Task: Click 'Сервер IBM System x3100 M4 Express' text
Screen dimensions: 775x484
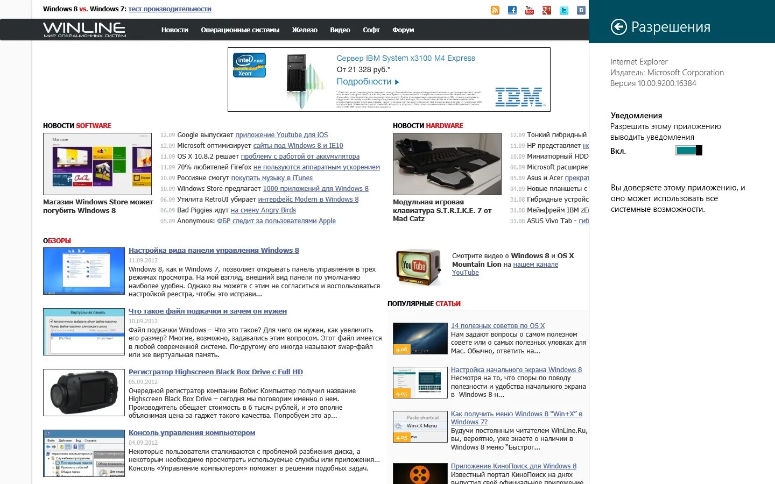Action: (x=406, y=58)
